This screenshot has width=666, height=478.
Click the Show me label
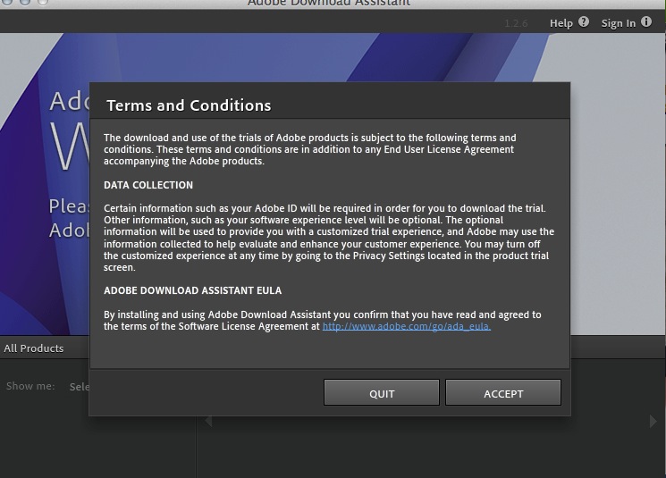(x=30, y=387)
